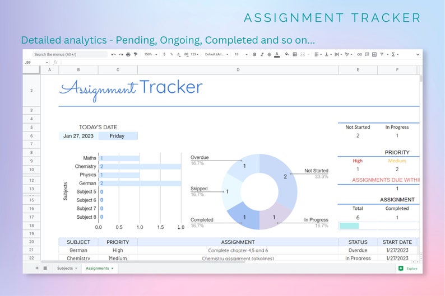Toggle italic formatting
The height and width of the screenshot is (296, 445).
(262, 54)
